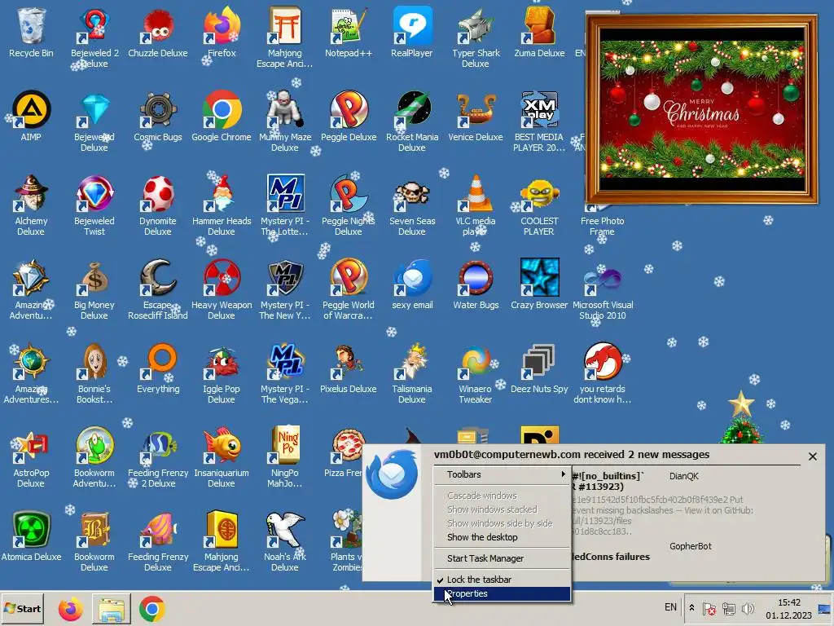Viewport: 834px width, 626px height.
Task: Click the Merry Christmas photo frame gadget
Action: pyautogui.click(x=701, y=110)
